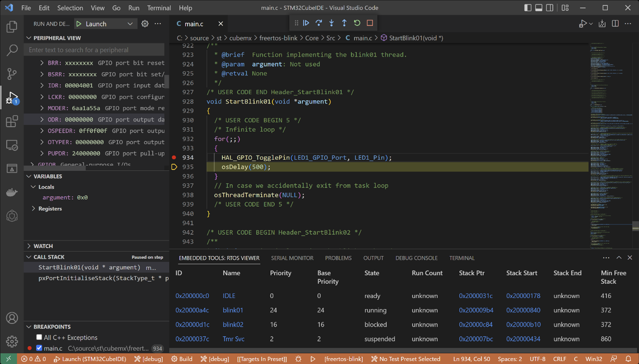This screenshot has width=639, height=364.
Task: Open Manage gear in activity bar
Action: (12, 342)
